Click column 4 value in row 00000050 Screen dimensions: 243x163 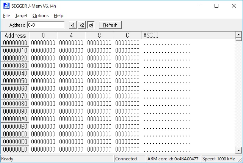click(x=71, y=81)
